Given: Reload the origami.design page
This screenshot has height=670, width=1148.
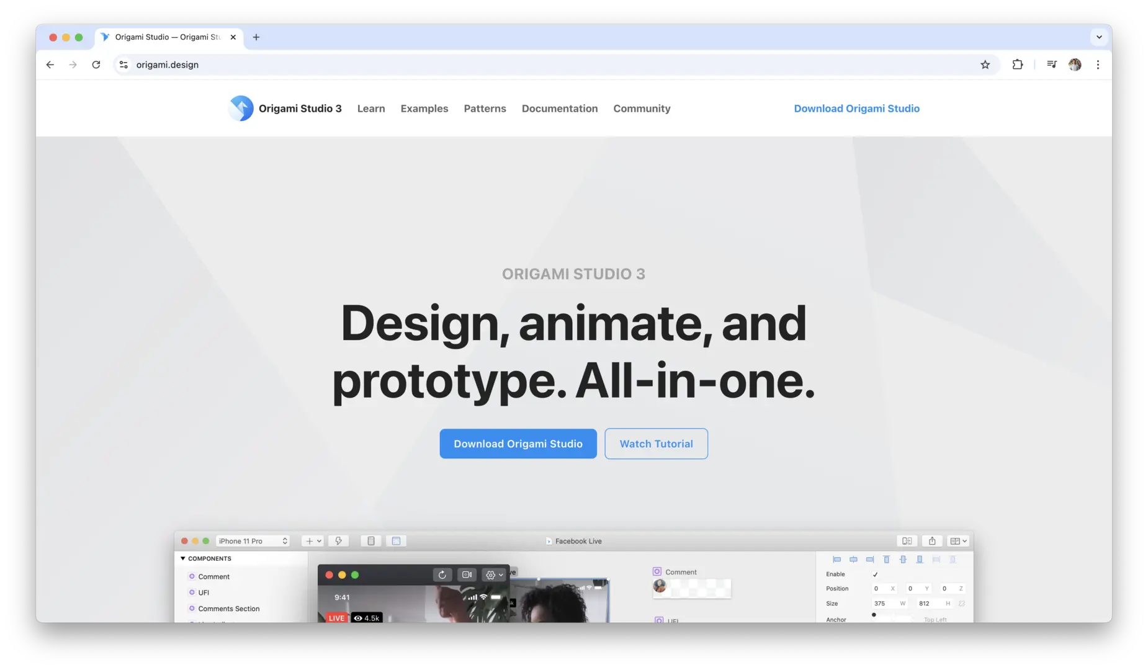Looking at the screenshot, I should [x=96, y=65].
